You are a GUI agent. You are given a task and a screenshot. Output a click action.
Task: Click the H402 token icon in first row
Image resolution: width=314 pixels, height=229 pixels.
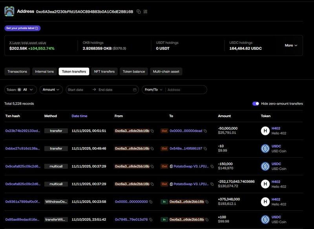pos(265,131)
